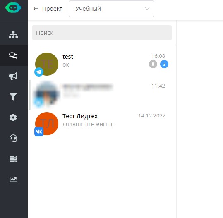Open the headset support icon
Image resolution: width=223 pixels, height=218 pixels.
point(13,138)
